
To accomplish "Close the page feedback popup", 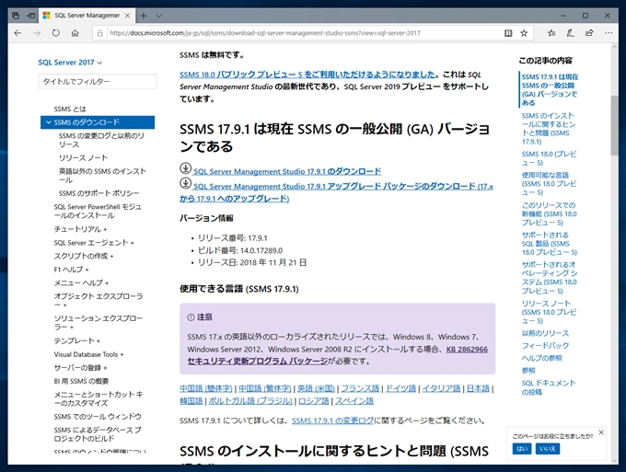I will tap(601, 432).
